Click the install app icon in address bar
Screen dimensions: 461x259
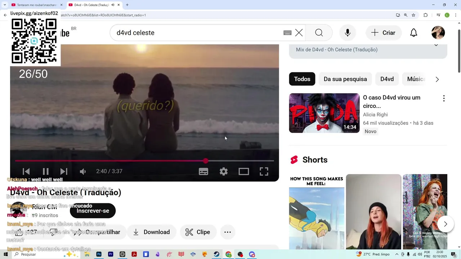pyautogui.click(x=398, y=15)
